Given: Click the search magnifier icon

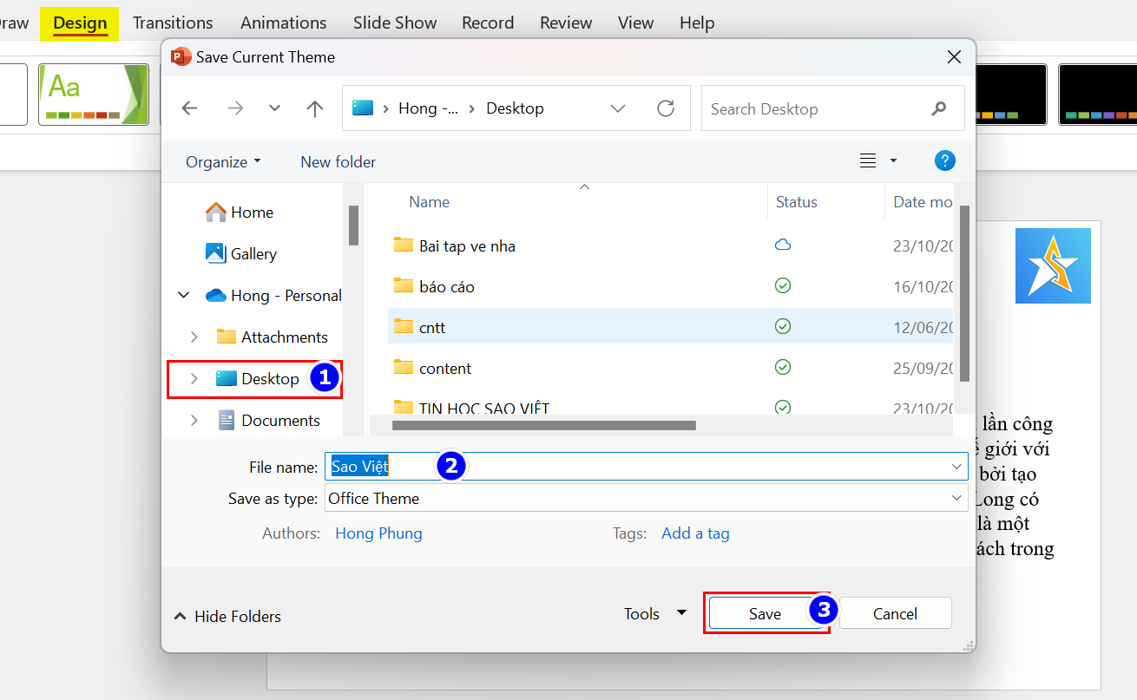Looking at the screenshot, I should (x=938, y=108).
